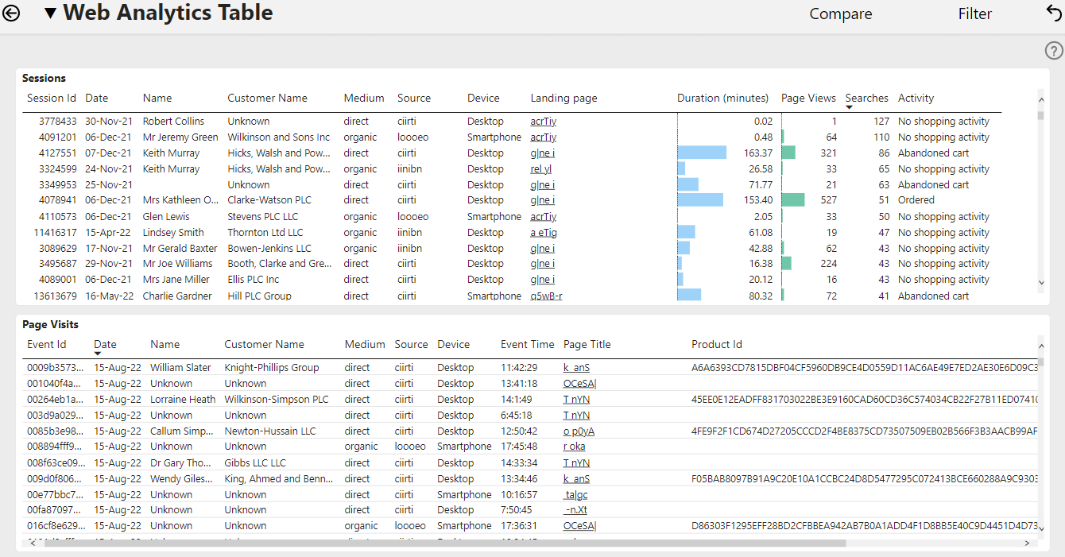Screen dimensions: 1065x557
Task: Click Page Visits Date column sort arrow
Action: pos(98,354)
